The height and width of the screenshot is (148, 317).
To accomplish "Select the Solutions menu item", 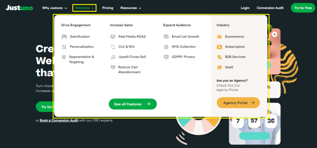I will pyautogui.click(x=85, y=8).
